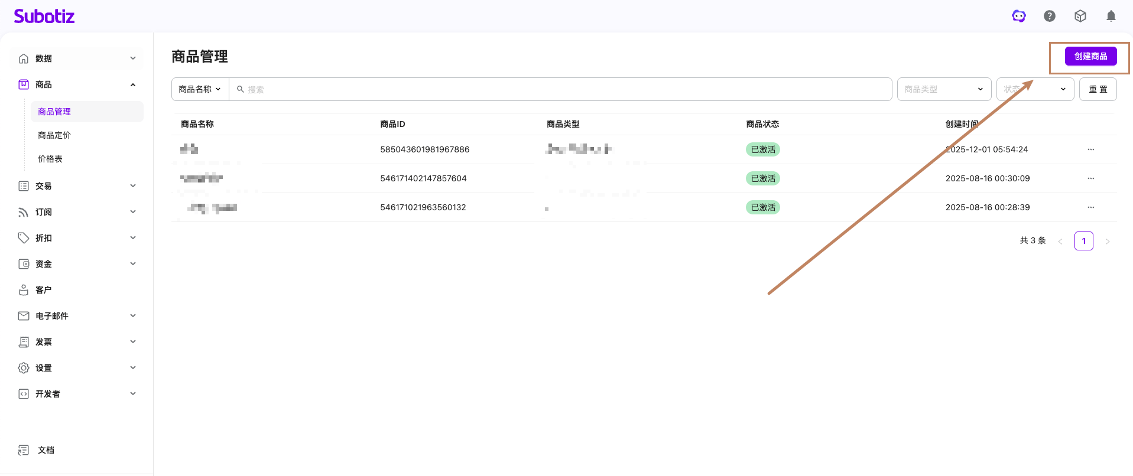Expand the 资金 menu chevron
This screenshot has height=476, width=1133.
(133, 264)
